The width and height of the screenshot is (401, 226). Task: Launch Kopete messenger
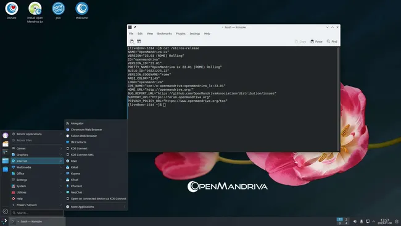click(96, 174)
